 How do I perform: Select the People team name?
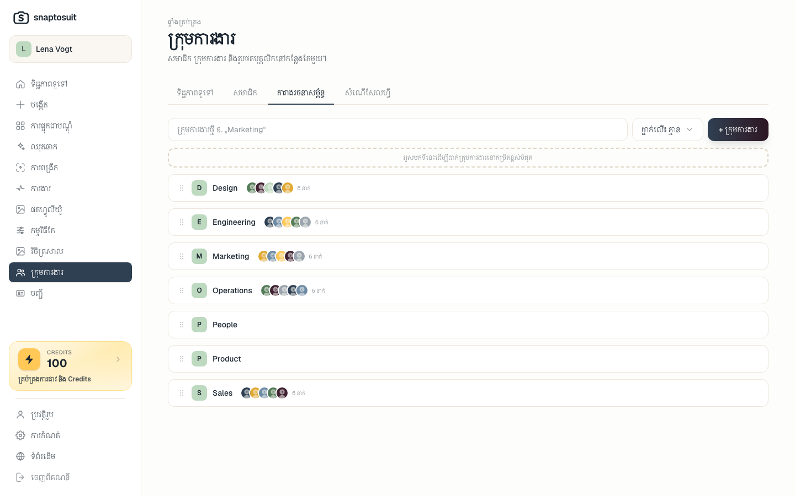pos(225,325)
